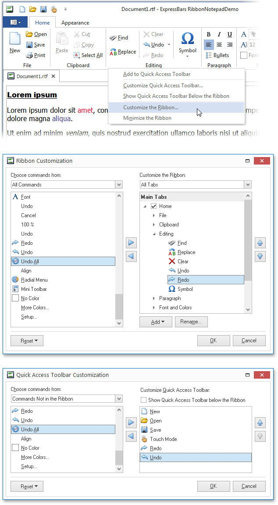Expand the Paragraph node in Main Tabs tree

[x=154, y=298]
